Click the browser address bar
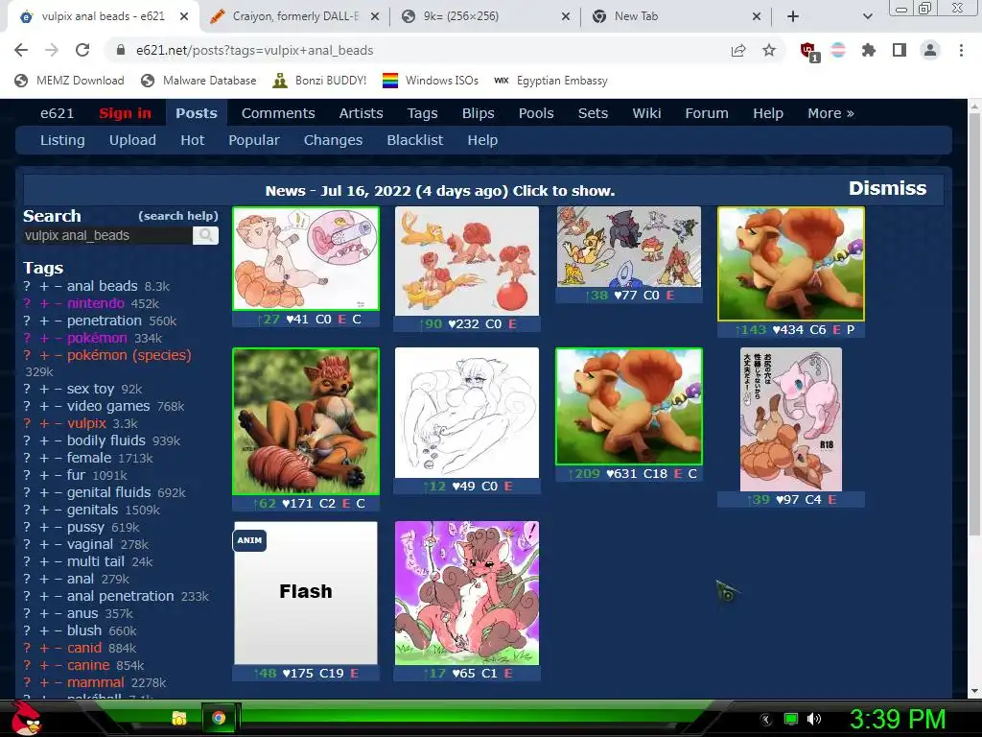 click(413, 50)
